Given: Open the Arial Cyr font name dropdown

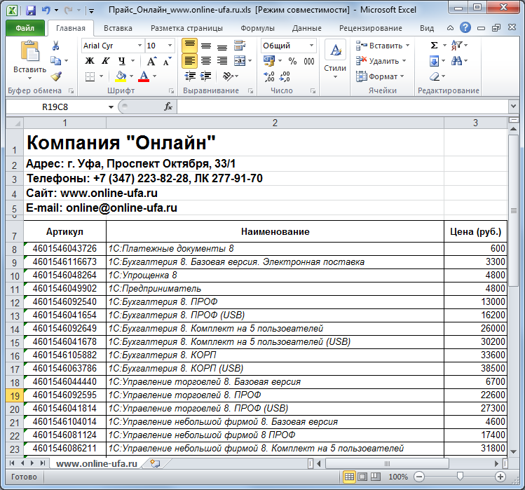Looking at the screenshot, I should (x=140, y=46).
